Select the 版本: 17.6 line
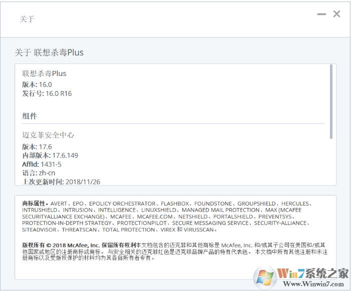The image size is (352, 291). coord(37,147)
